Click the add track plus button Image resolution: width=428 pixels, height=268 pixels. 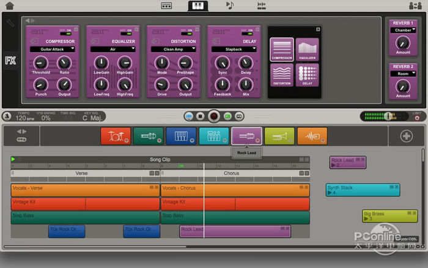pos(406,136)
